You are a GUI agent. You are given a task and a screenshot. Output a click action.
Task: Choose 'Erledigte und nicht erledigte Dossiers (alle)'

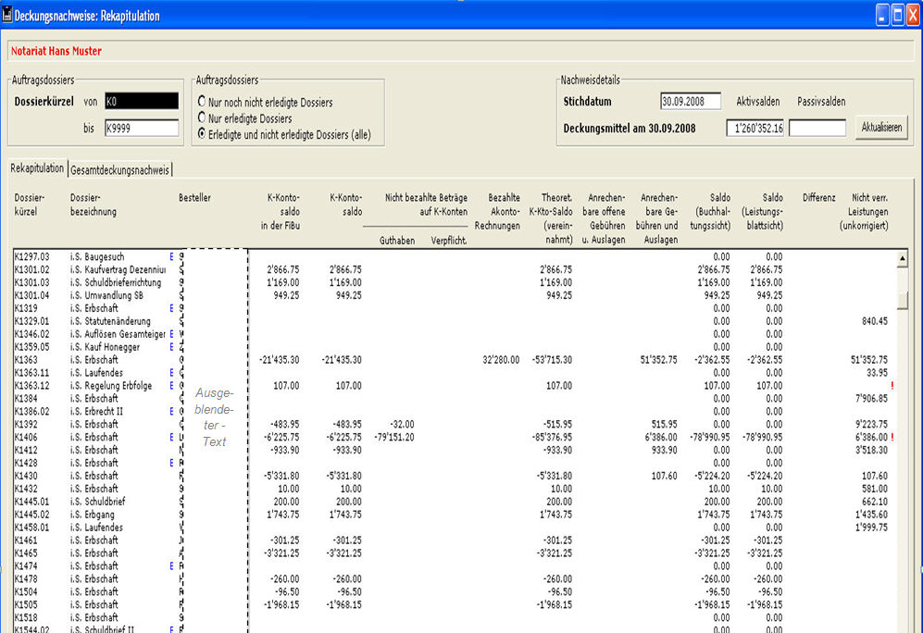click(203, 133)
